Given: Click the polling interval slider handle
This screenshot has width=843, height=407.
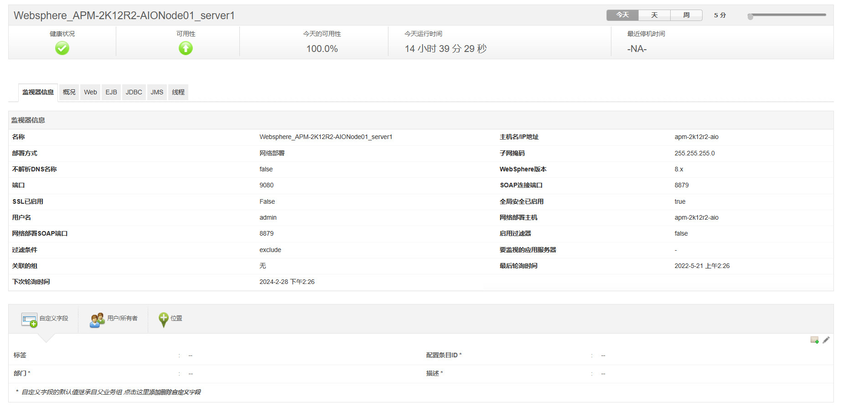Looking at the screenshot, I should [x=750, y=16].
